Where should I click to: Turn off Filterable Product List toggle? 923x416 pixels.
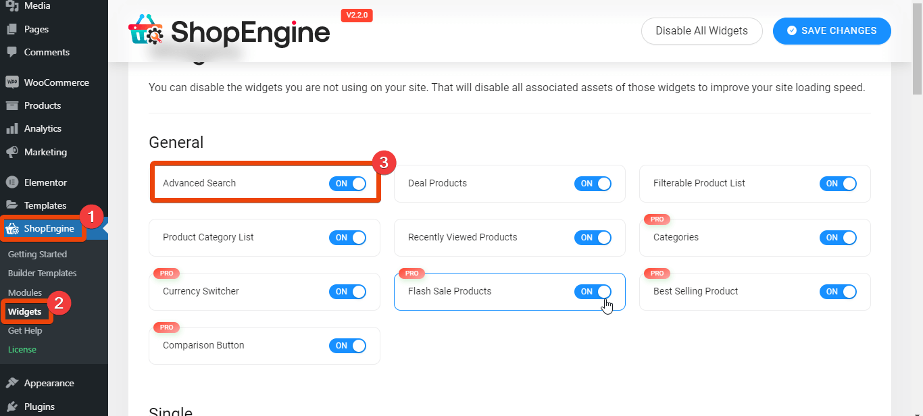(x=838, y=184)
